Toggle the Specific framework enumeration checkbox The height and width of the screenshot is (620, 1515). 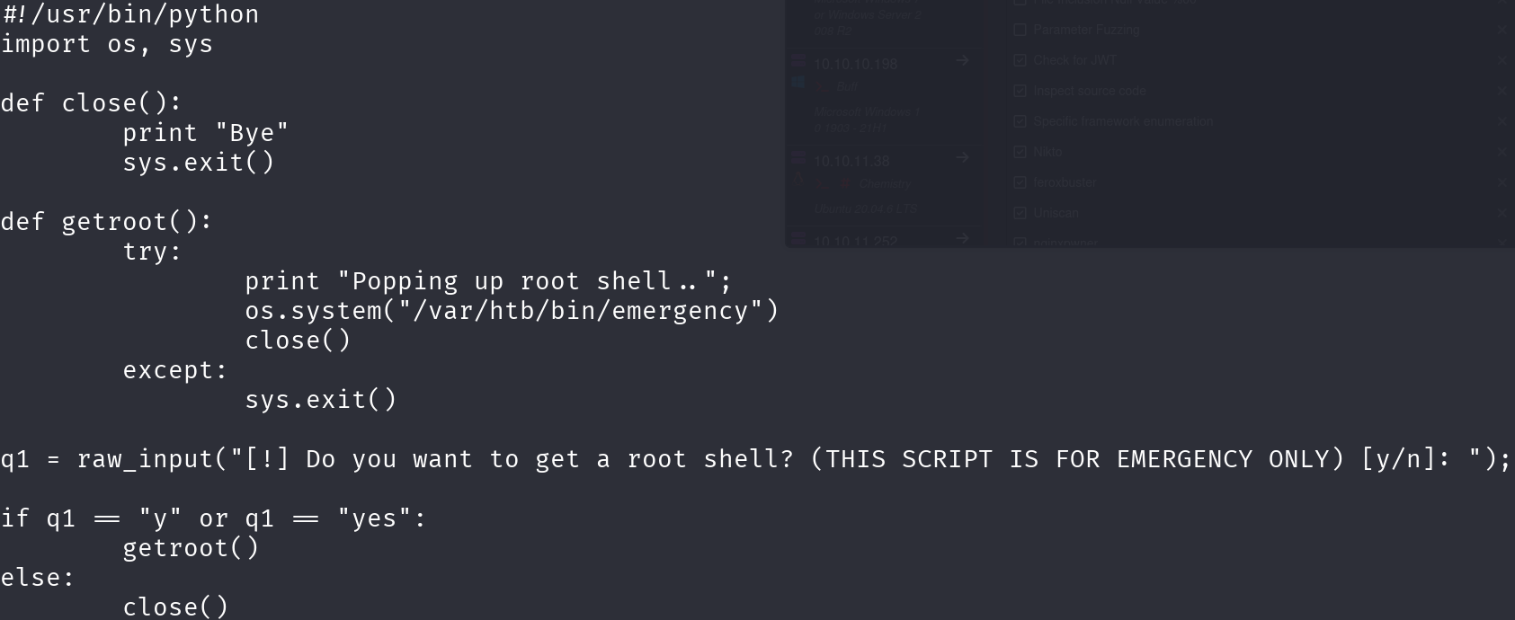1020,121
